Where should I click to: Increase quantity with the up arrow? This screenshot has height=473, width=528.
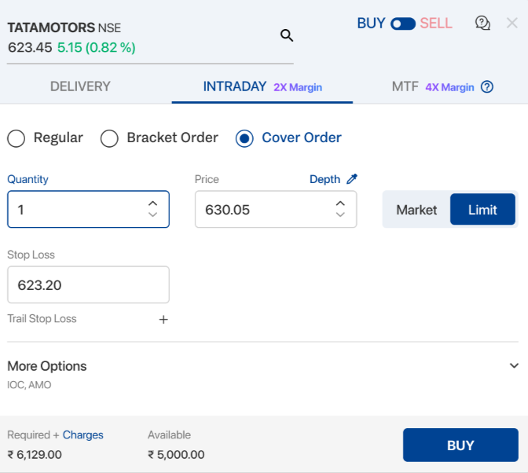click(153, 203)
